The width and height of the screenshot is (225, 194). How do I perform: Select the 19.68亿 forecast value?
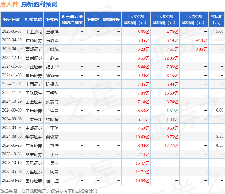pyautogui.click(x=142, y=181)
